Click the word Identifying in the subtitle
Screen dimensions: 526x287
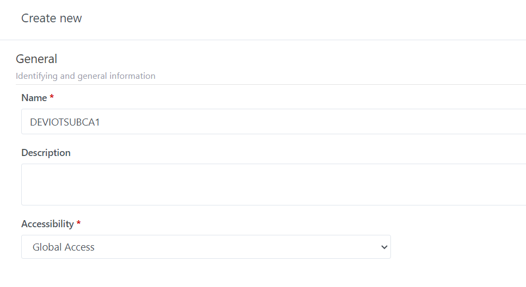click(36, 76)
